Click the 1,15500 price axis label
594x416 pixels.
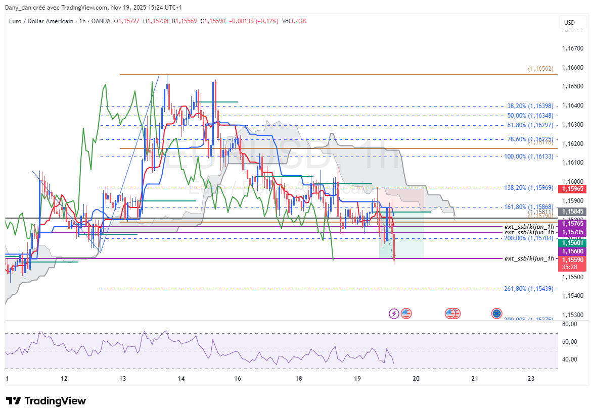(573, 277)
